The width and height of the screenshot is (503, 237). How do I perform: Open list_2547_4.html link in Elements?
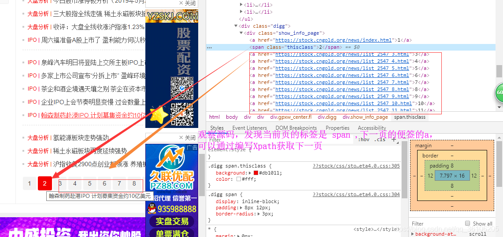point(342,61)
